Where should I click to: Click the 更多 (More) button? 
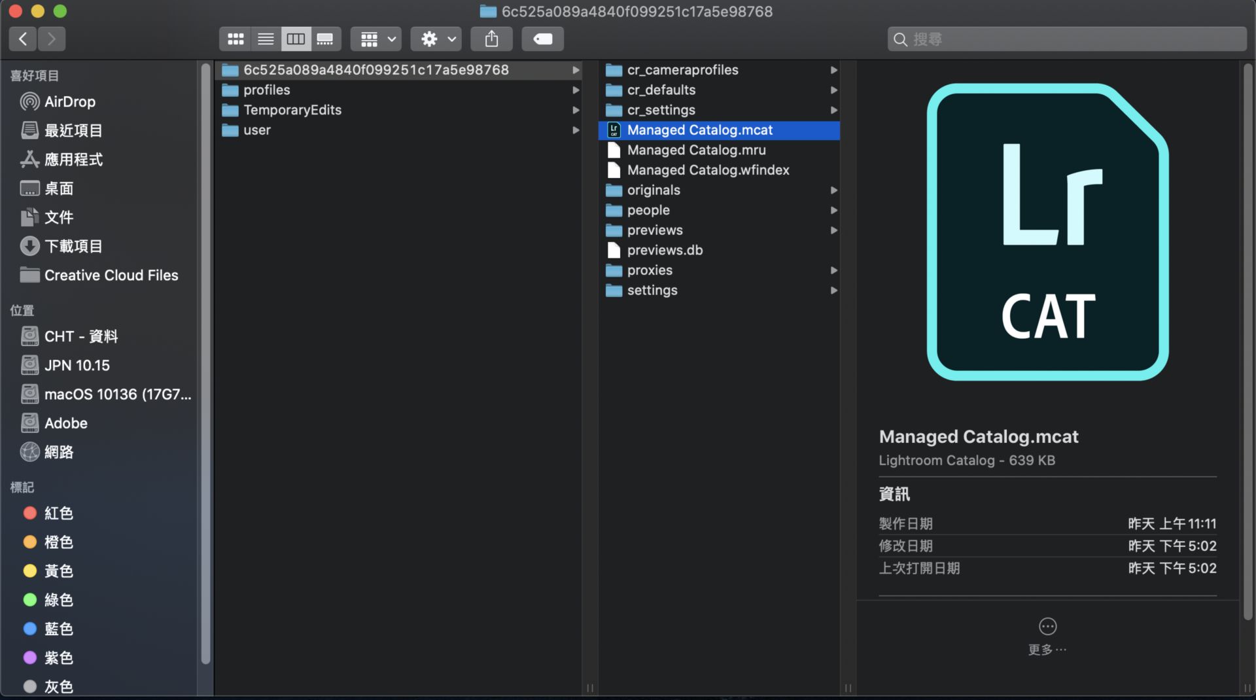1047,633
